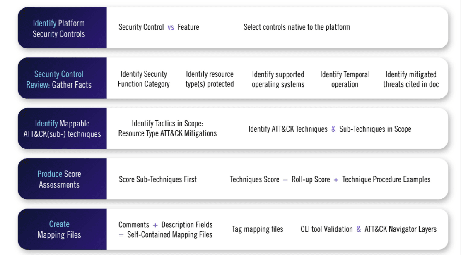Click 'Select controls native to the platform'
461x255 pixels.
[x=297, y=27]
